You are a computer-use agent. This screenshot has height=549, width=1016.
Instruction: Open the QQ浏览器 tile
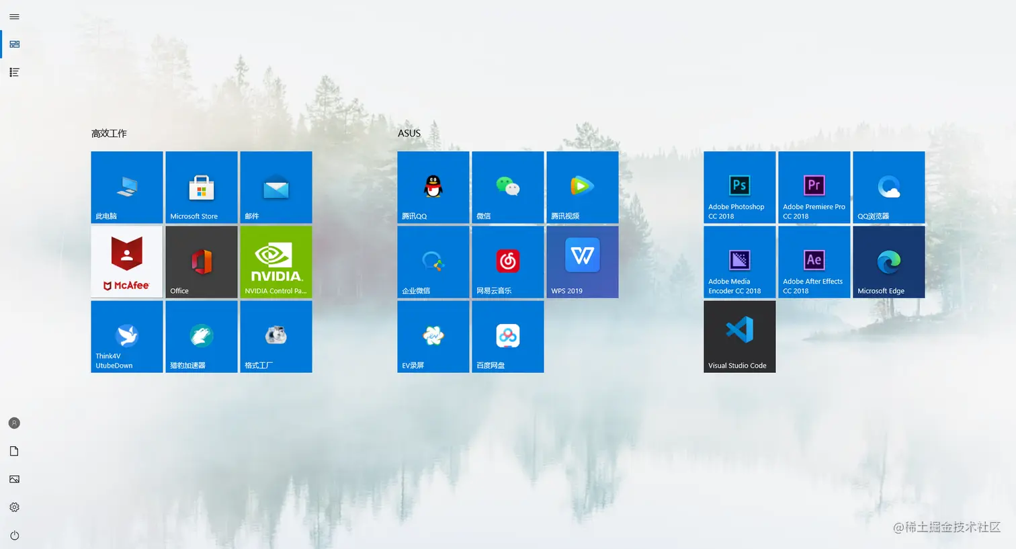coord(889,187)
